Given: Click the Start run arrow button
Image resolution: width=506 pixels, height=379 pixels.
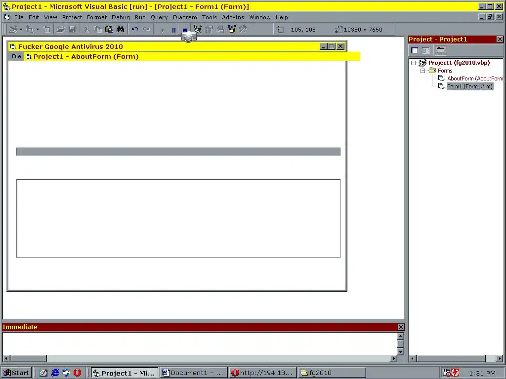Looking at the screenshot, I should [162, 30].
